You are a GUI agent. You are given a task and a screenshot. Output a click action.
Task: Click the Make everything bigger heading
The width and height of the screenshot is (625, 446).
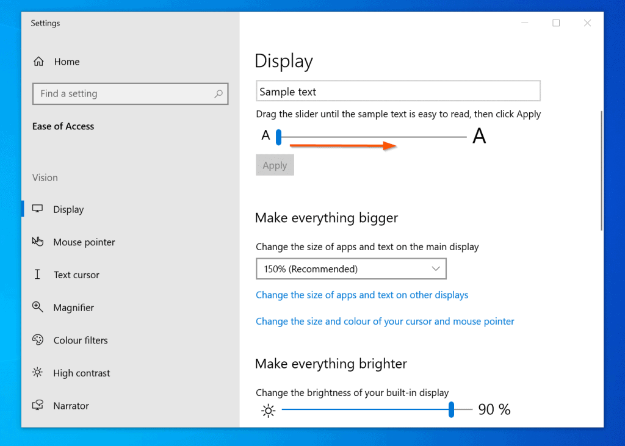click(327, 218)
